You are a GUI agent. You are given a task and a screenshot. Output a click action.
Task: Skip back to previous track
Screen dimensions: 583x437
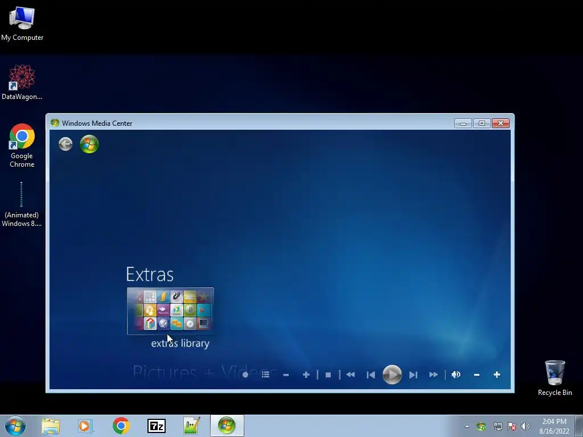click(371, 375)
